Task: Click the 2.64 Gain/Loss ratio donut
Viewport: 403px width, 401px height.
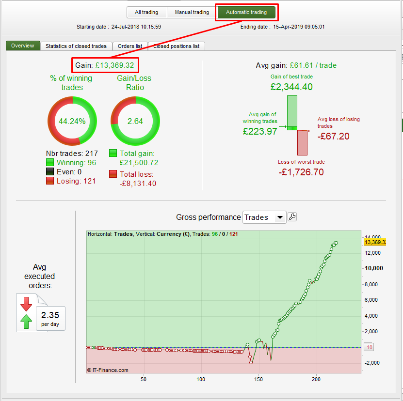Action: pos(135,121)
